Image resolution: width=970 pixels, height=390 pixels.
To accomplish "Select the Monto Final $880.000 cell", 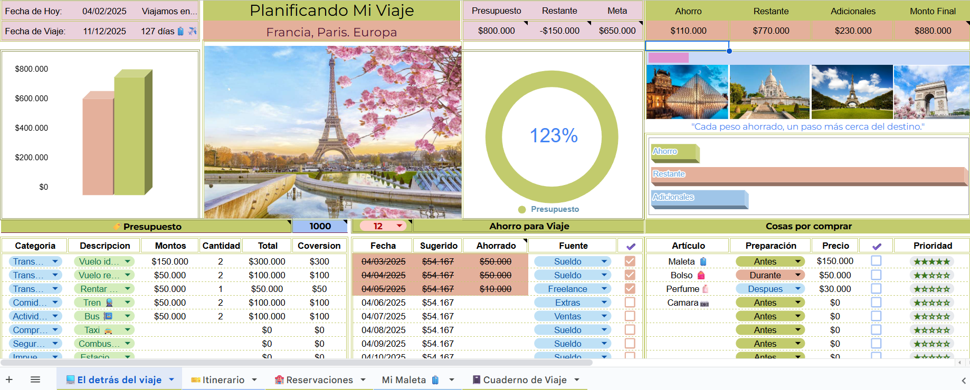I will (x=933, y=31).
